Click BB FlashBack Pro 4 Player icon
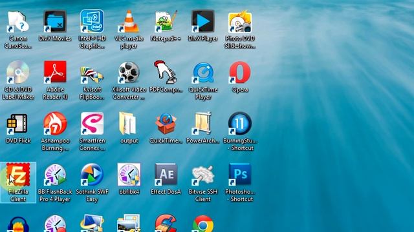The width and height of the screenshot is (414, 232). tap(55, 174)
